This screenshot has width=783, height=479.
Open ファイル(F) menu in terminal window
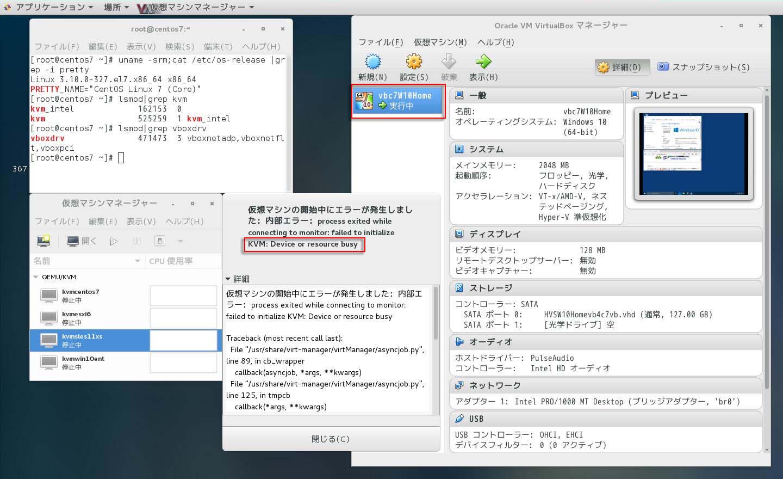[x=57, y=47]
